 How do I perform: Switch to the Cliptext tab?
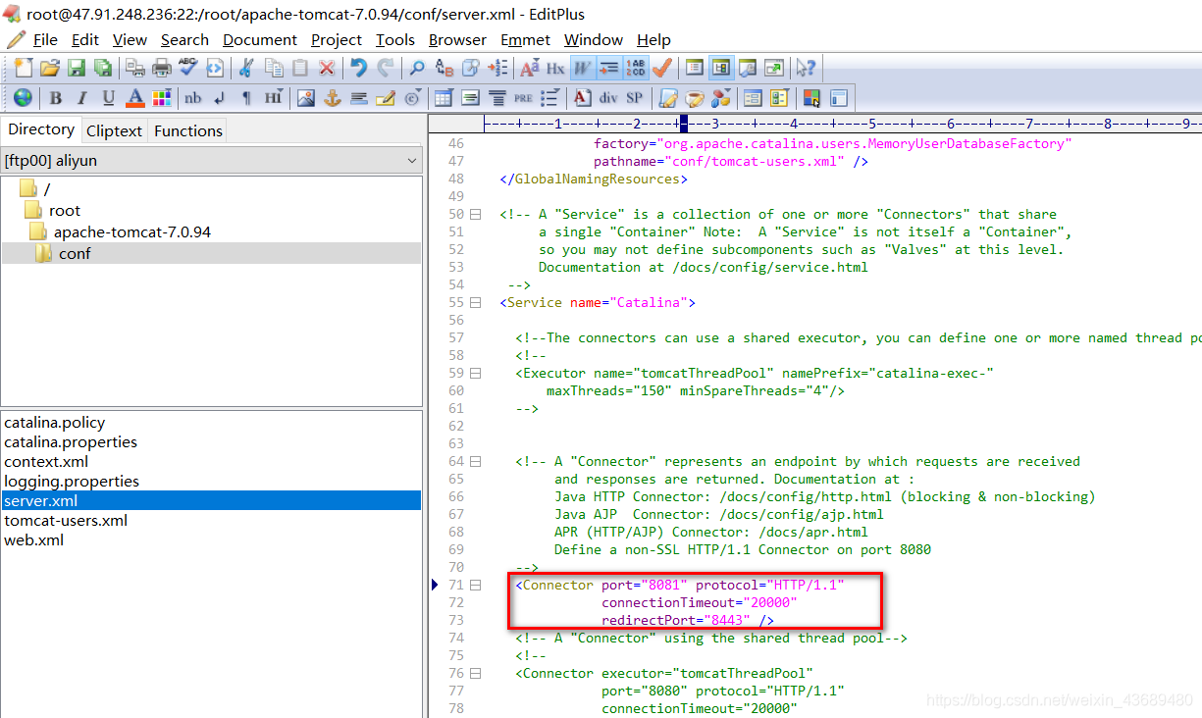[115, 130]
